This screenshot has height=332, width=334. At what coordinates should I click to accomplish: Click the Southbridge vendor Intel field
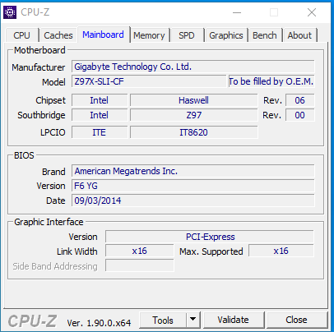pyautogui.click(x=100, y=115)
